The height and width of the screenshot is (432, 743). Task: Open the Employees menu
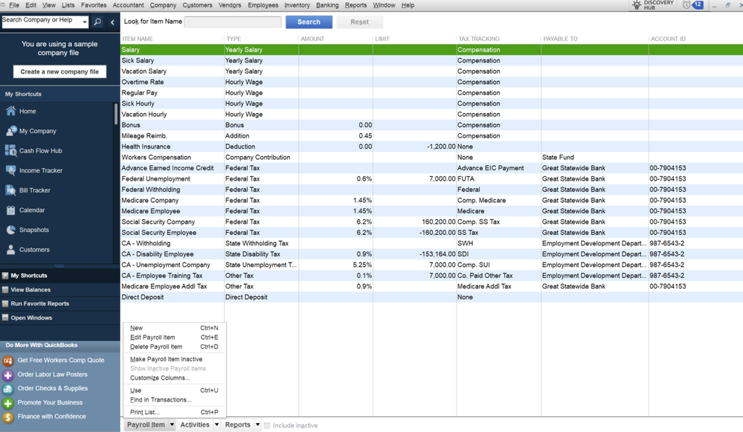pyautogui.click(x=264, y=5)
